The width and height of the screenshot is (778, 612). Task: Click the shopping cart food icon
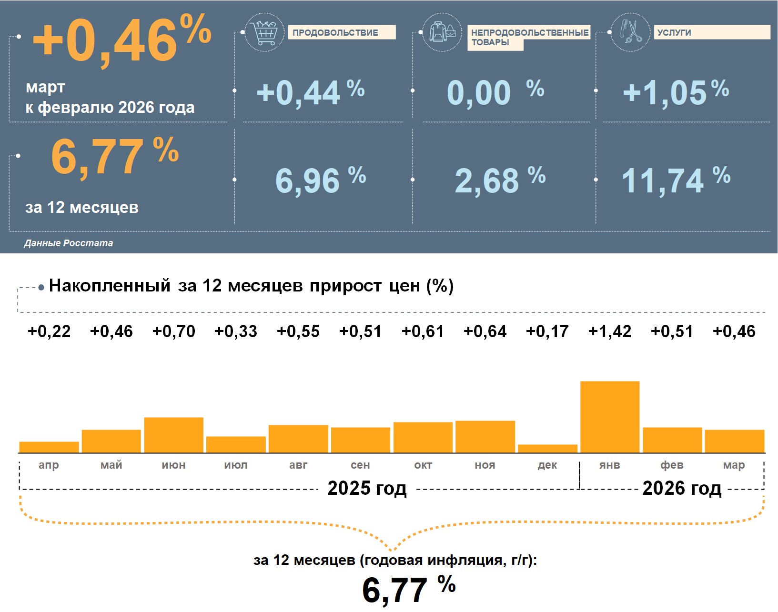point(264,33)
